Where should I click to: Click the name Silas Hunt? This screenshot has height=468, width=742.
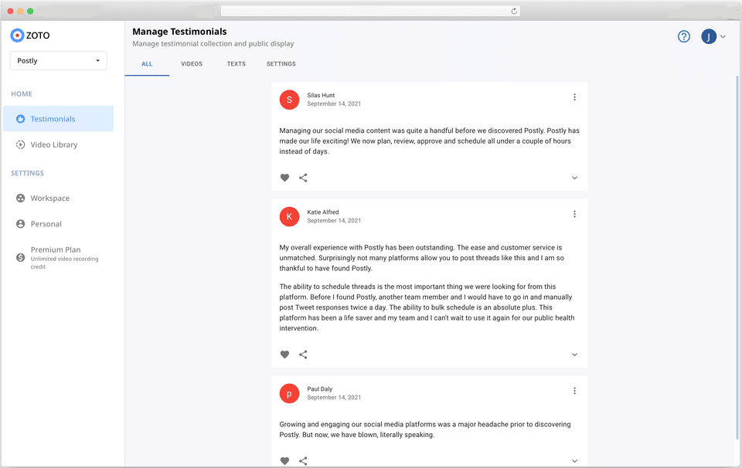click(321, 95)
